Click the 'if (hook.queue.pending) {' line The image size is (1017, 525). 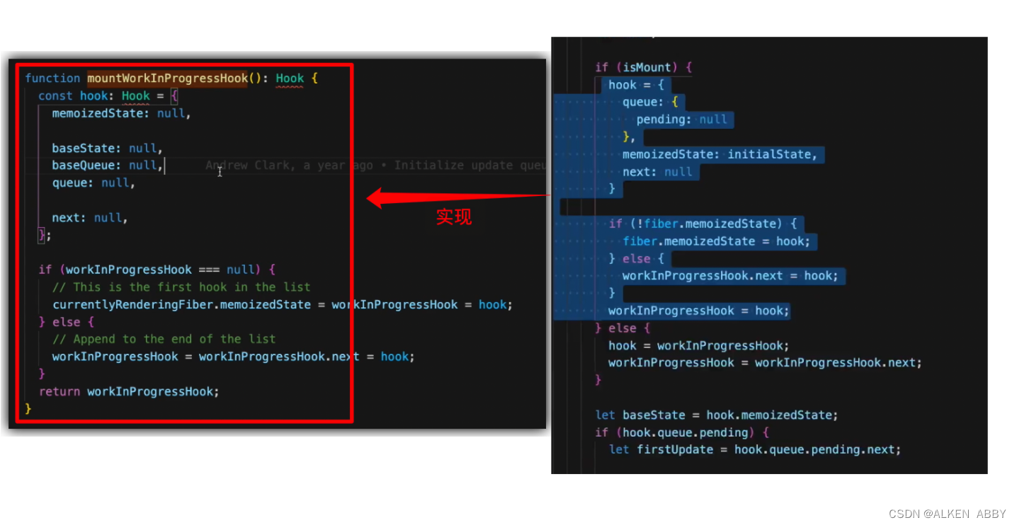coord(682,432)
